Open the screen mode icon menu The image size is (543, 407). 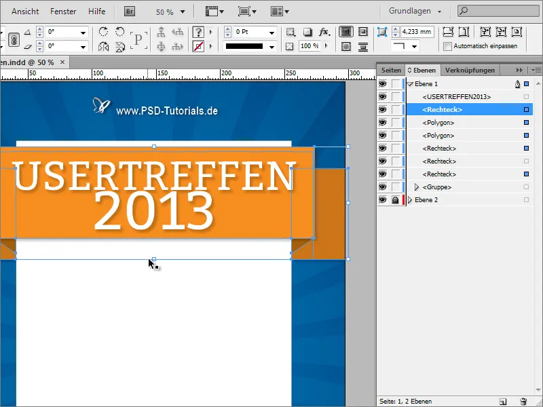coord(247,12)
